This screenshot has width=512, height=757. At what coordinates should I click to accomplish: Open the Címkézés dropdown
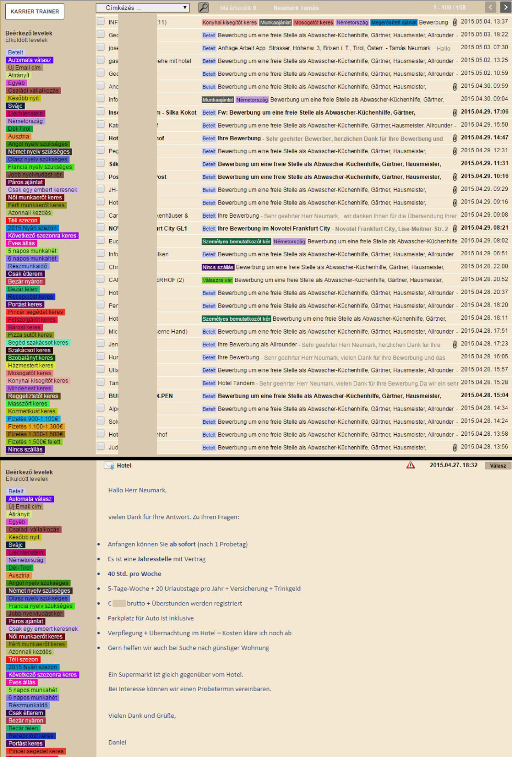click(142, 8)
